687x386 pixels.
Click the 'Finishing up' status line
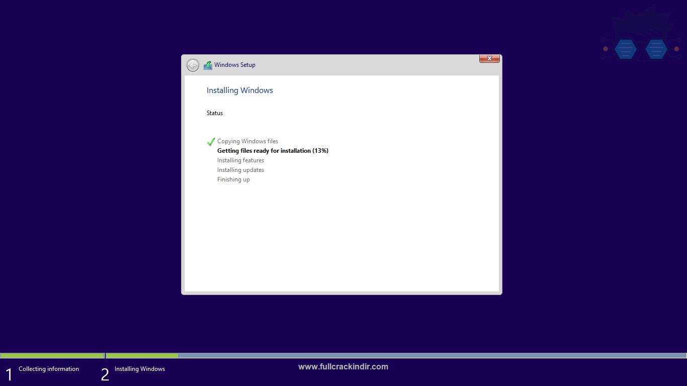pos(233,179)
